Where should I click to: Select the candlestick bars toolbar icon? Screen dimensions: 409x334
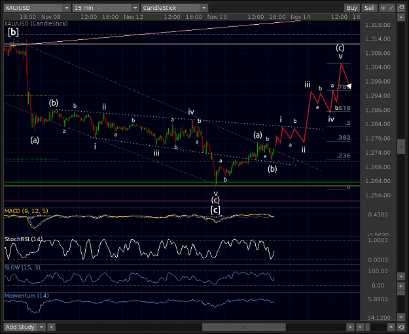pos(383,8)
